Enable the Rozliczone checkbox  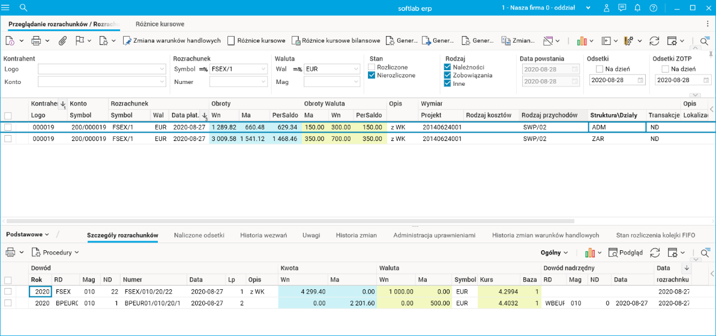click(x=372, y=67)
